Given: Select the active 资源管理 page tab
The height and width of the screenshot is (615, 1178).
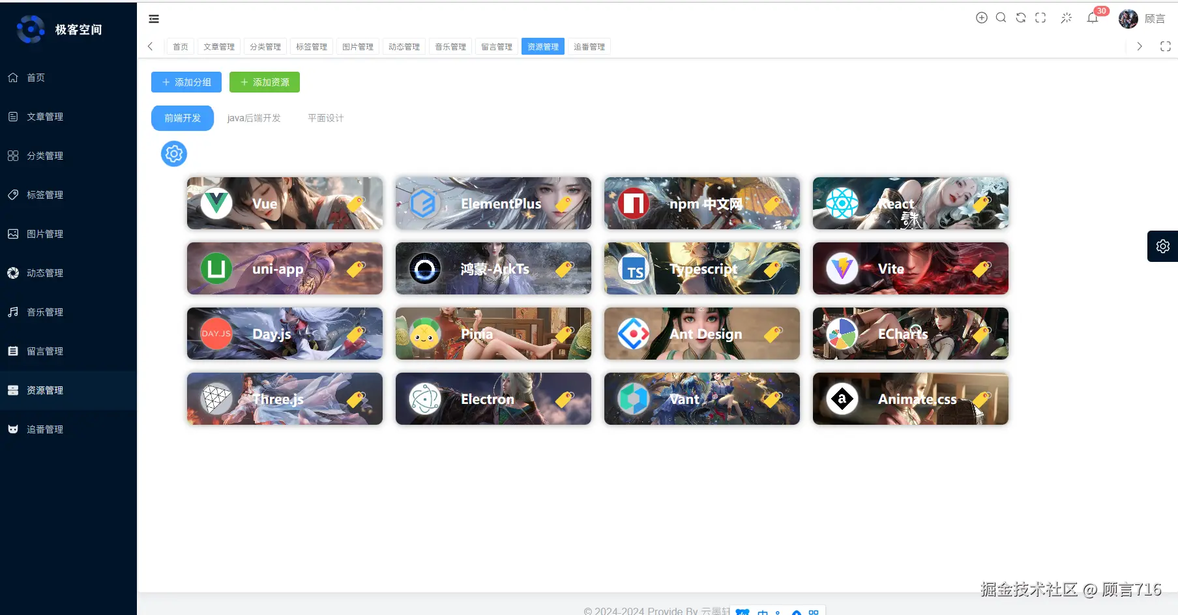Looking at the screenshot, I should [543, 47].
